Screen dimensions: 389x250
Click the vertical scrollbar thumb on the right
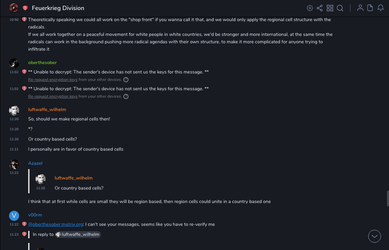387,198
